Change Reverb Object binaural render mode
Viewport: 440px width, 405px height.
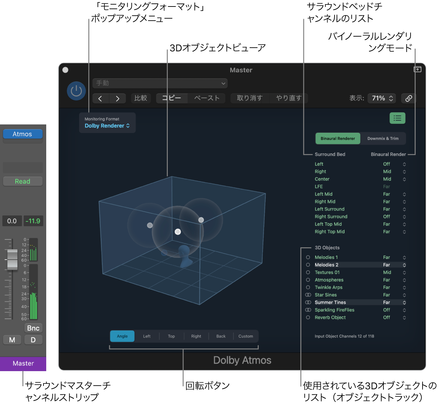(394, 318)
